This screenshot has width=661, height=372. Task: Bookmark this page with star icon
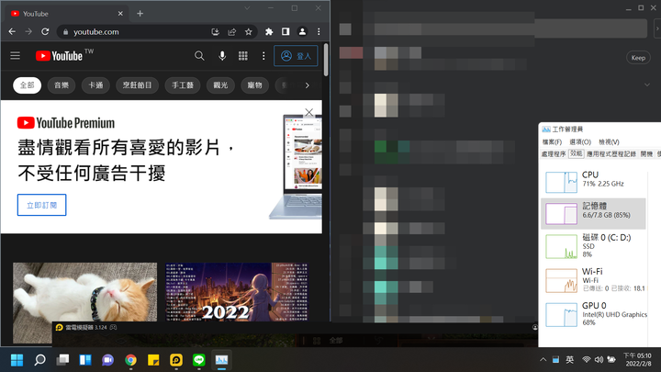click(248, 31)
